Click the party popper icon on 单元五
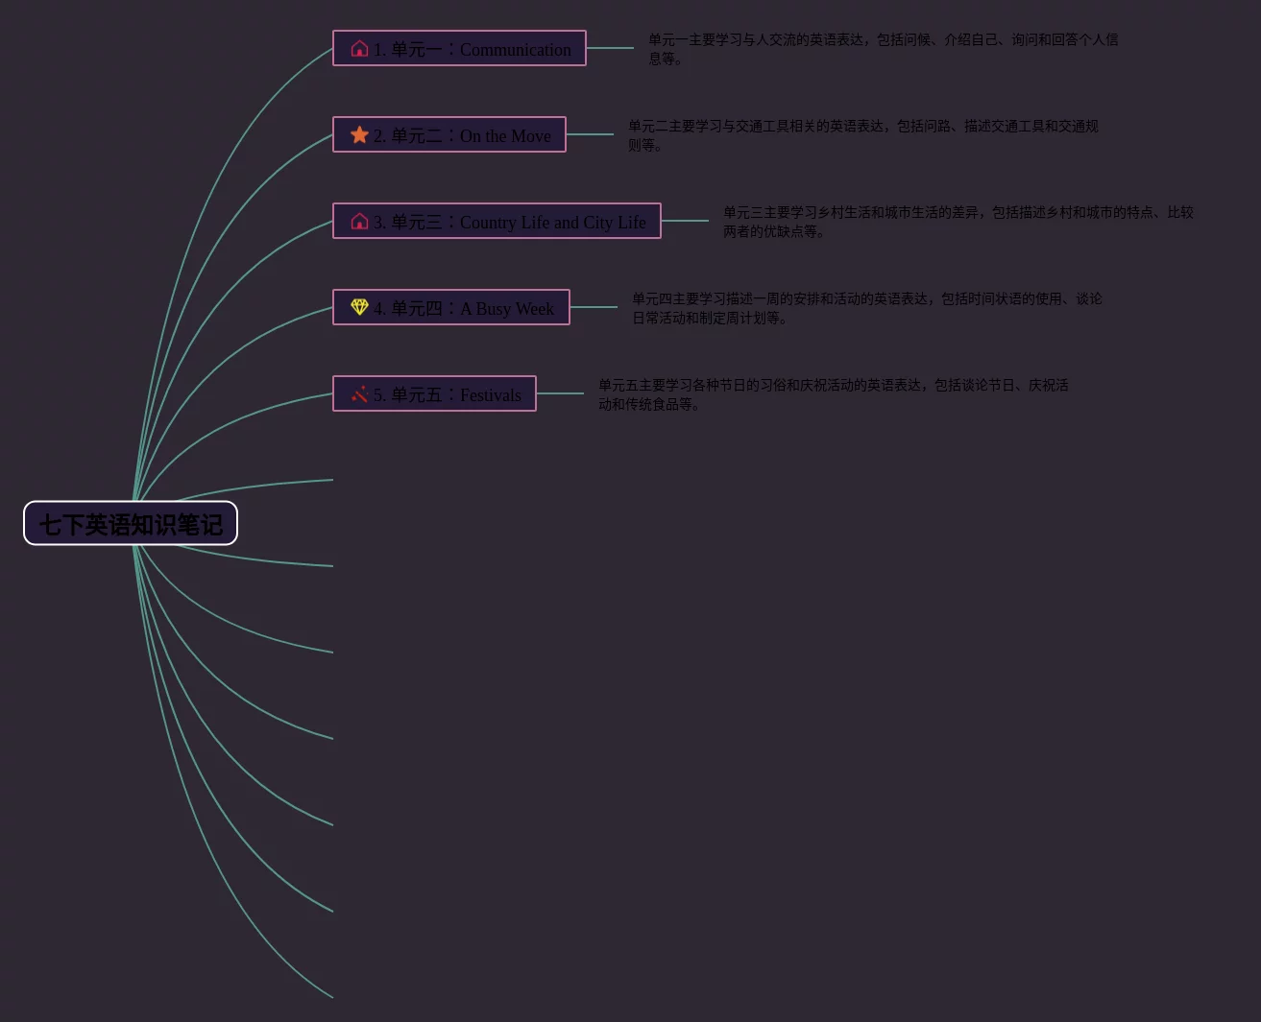The height and width of the screenshot is (1022, 1261). pyautogui.click(x=359, y=393)
